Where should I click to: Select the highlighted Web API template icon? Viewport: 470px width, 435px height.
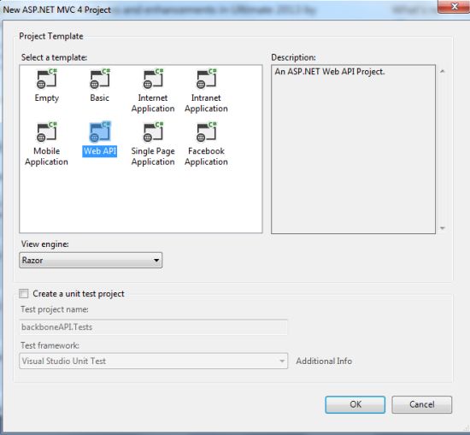[x=100, y=132]
